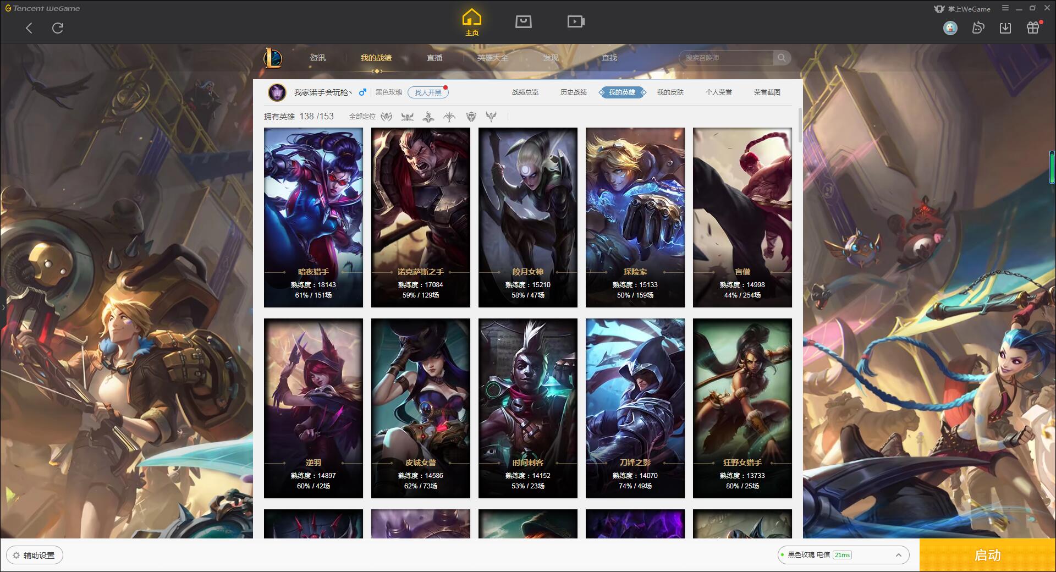Screen dimensions: 1056x572
Task: Click the yellow 启动 launch button
Action: 988,555
